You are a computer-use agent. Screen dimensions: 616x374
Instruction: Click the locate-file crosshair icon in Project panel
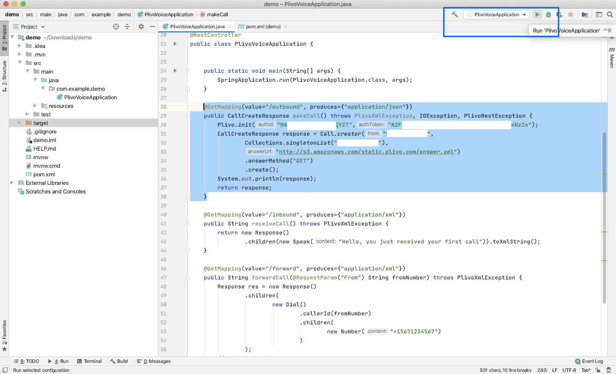pos(116,27)
